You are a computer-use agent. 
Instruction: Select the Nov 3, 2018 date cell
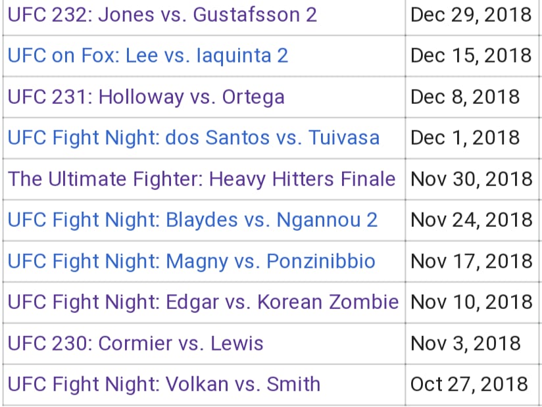tap(466, 343)
